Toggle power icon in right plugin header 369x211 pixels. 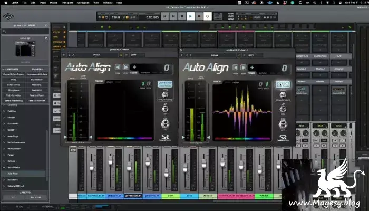pyautogui.click(x=239, y=55)
